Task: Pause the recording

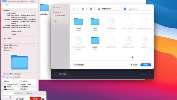Action: point(43,99)
